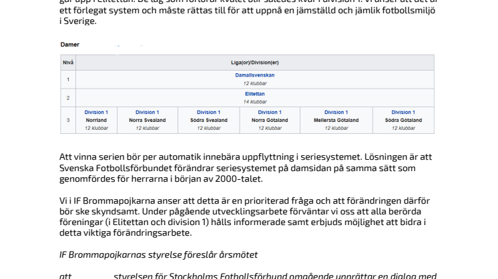Image resolution: width=498 pixels, height=279 pixels.
Task: Click Division 1 link above Norrland
Action: [x=96, y=112]
